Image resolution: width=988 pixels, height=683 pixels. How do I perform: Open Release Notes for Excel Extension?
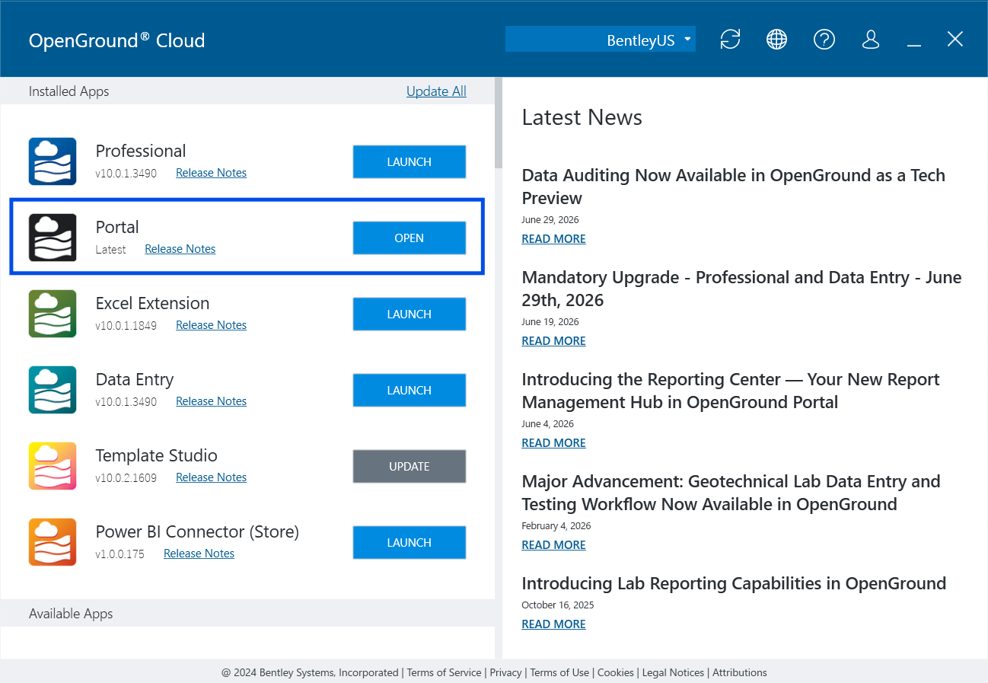[x=211, y=325]
